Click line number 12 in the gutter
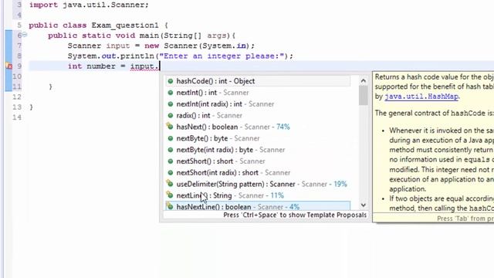 pos(17,97)
